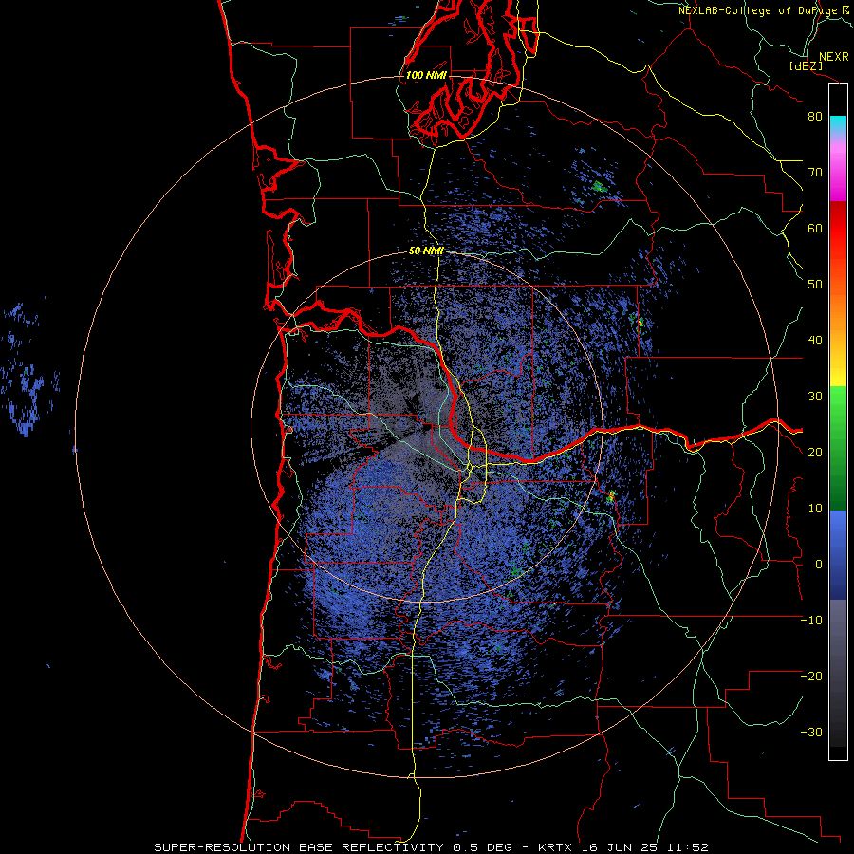
Task: Click the -10 dBZ scale label
Action: click(811, 621)
